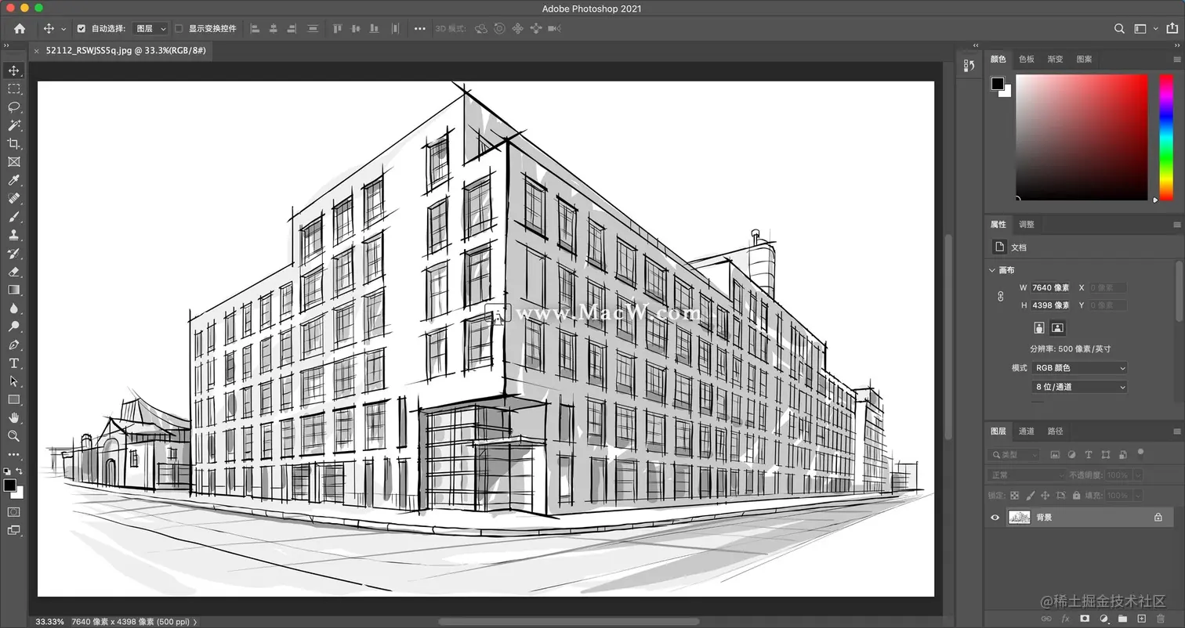Select the 背景 layer thumbnail
Viewport: 1185px width, 628px height.
pyautogui.click(x=1019, y=517)
